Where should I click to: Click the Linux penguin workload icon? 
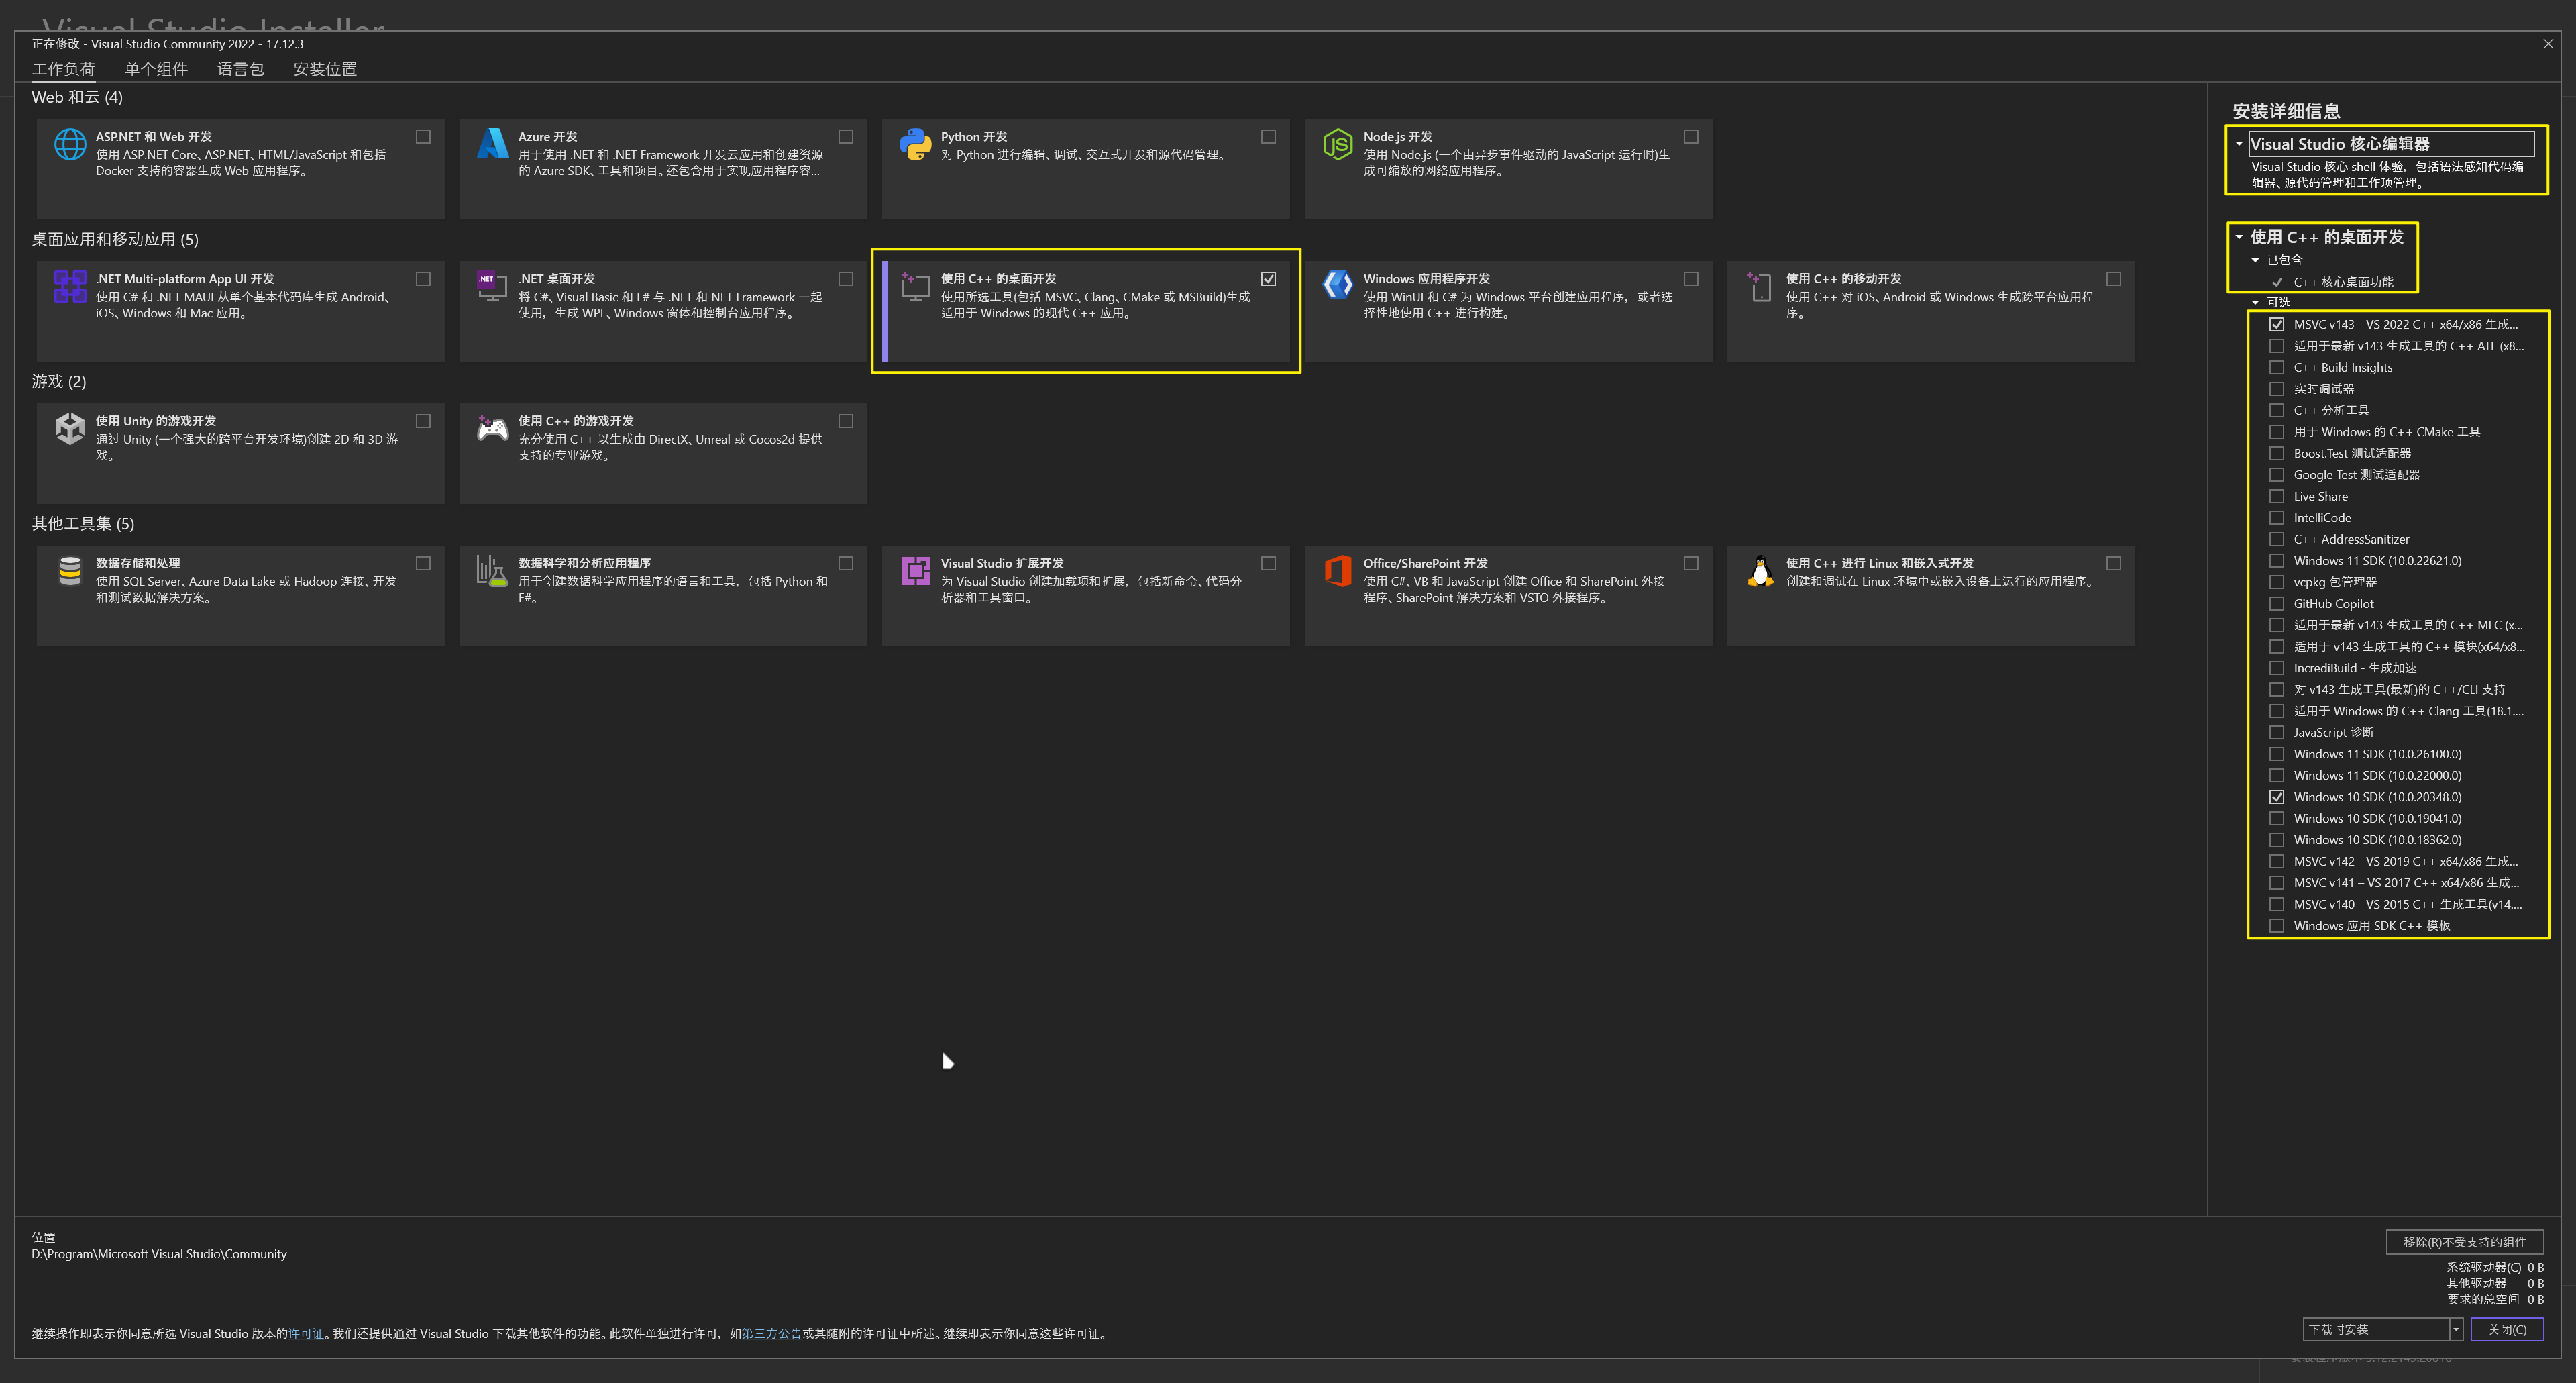[x=1760, y=571]
